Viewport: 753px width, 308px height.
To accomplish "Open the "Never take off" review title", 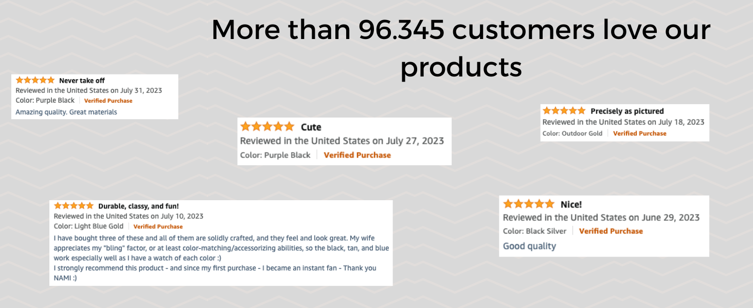I will click(x=82, y=81).
